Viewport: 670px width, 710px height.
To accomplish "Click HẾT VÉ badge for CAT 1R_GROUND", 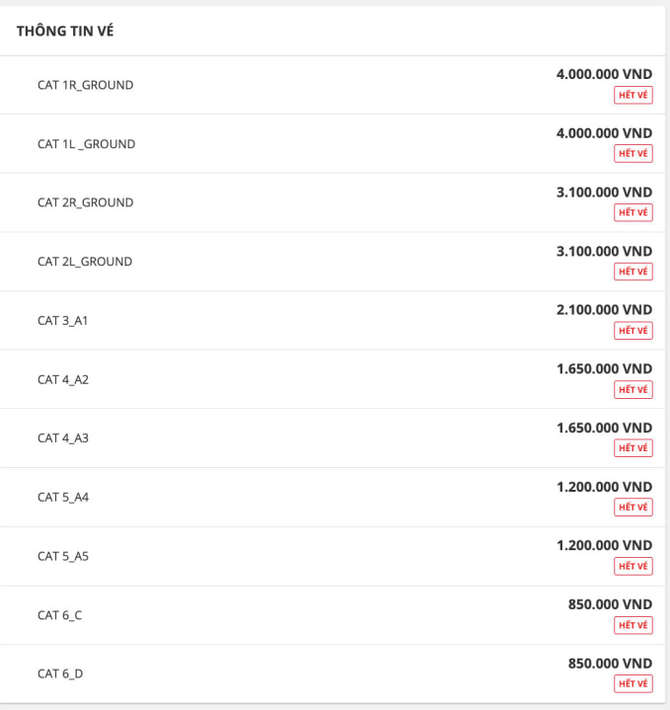I will tap(633, 95).
